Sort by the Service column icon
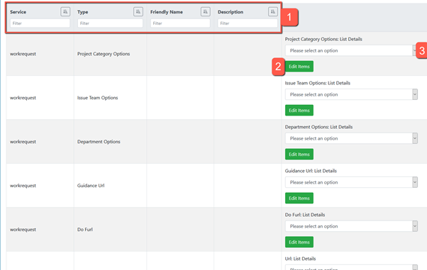 (x=65, y=12)
